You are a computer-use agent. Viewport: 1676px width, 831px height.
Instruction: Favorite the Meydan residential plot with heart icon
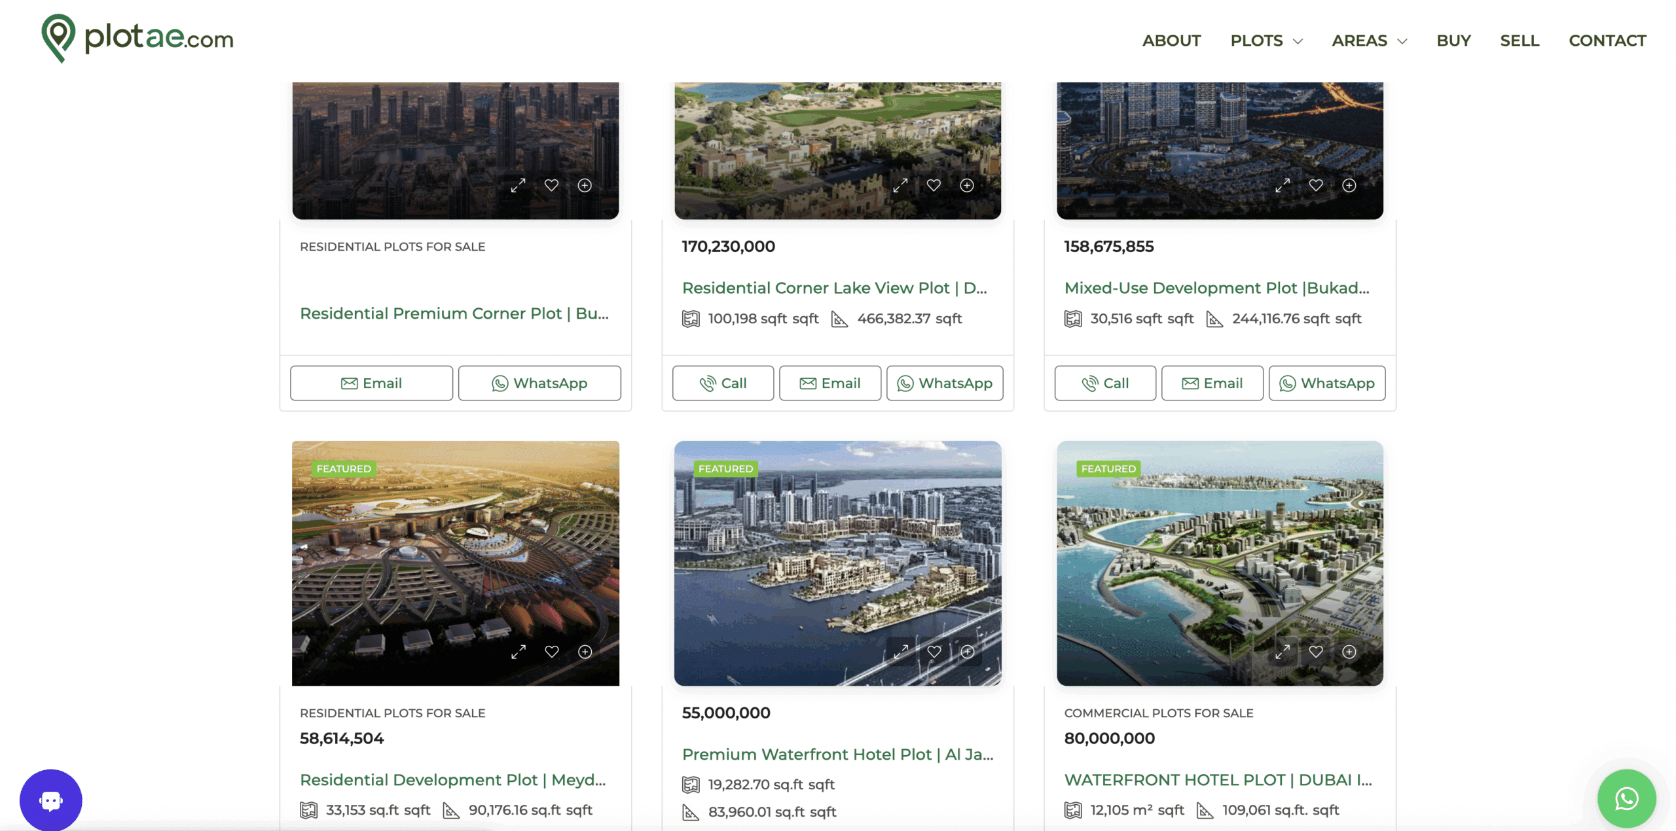[552, 651]
